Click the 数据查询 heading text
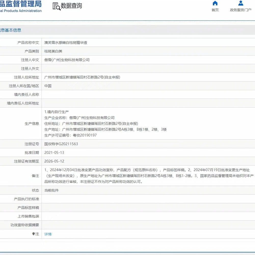Screen dimensions: 255x255 [x=71, y=6]
